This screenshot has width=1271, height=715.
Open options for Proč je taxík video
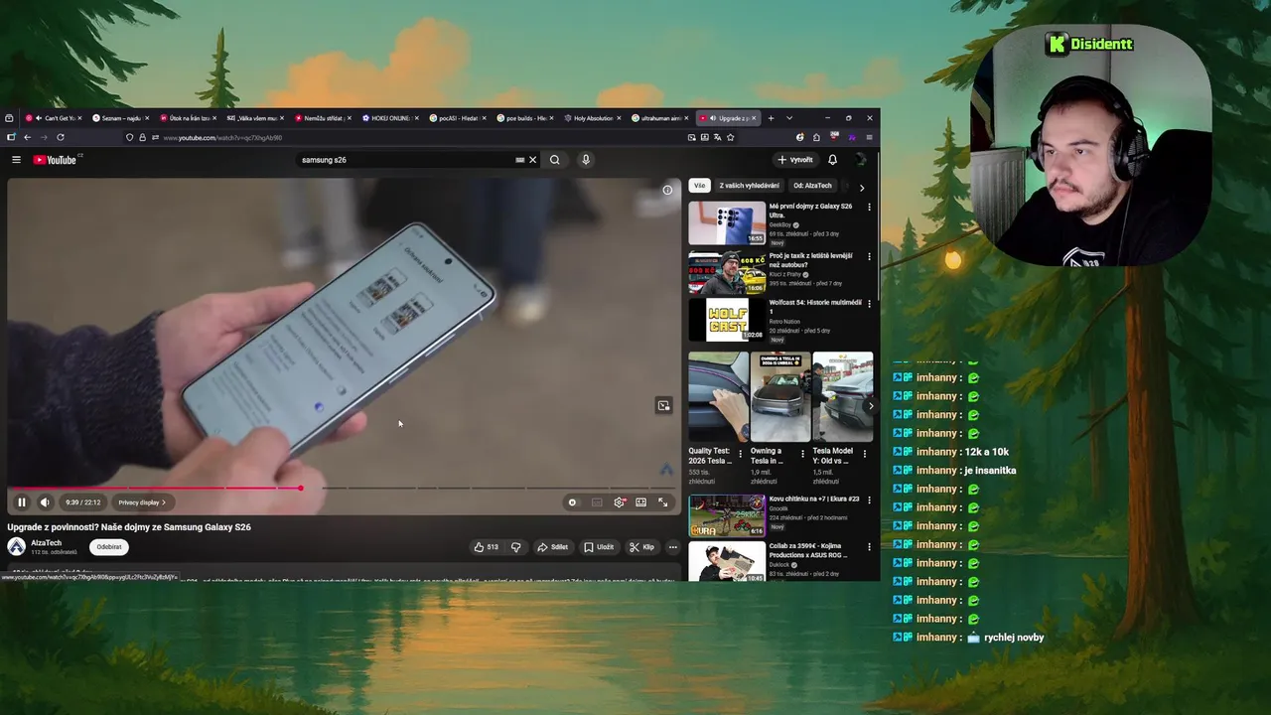click(869, 256)
